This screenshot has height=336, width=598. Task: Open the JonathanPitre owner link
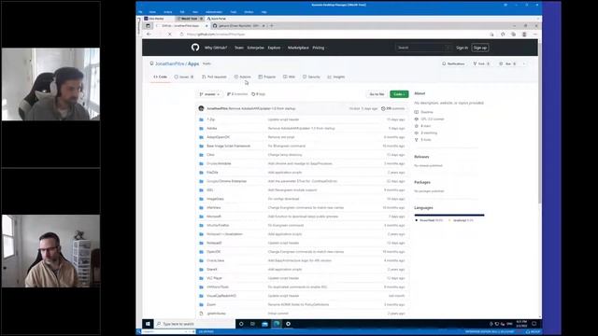click(170, 63)
